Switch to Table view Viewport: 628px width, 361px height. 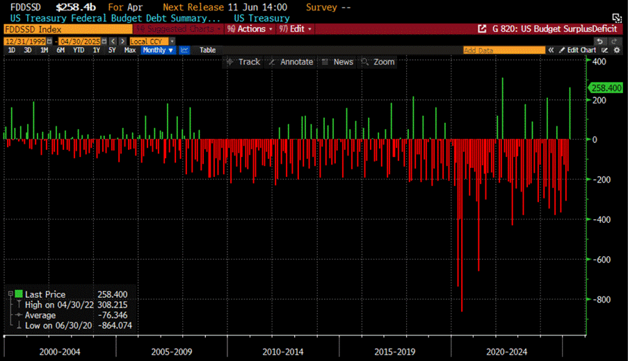pyautogui.click(x=207, y=50)
